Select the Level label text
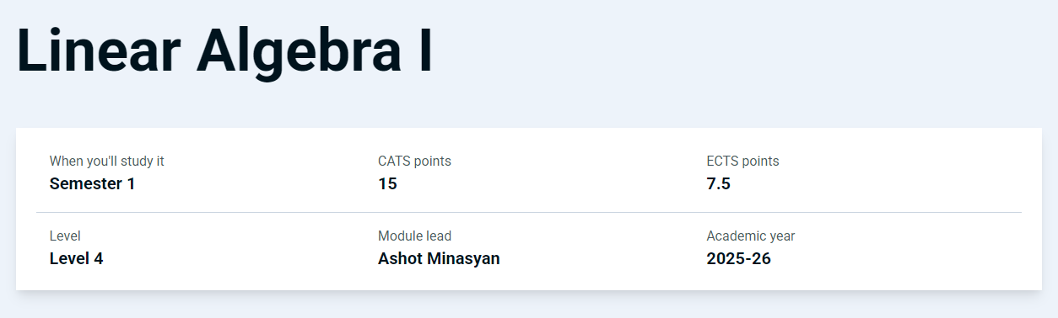1058x318 pixels. (x=65, y=236)
